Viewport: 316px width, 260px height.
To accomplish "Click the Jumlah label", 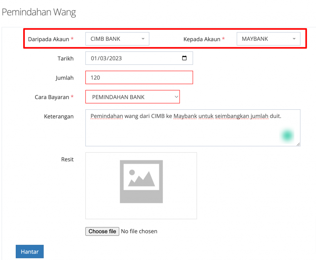I will [x=64, y=78].
